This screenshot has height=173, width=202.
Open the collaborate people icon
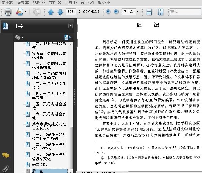coord(20,12)
